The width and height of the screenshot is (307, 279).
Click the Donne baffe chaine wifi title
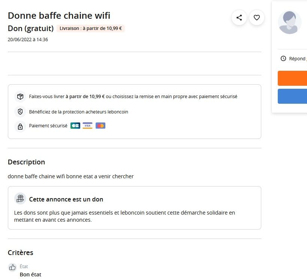[59, 16]
